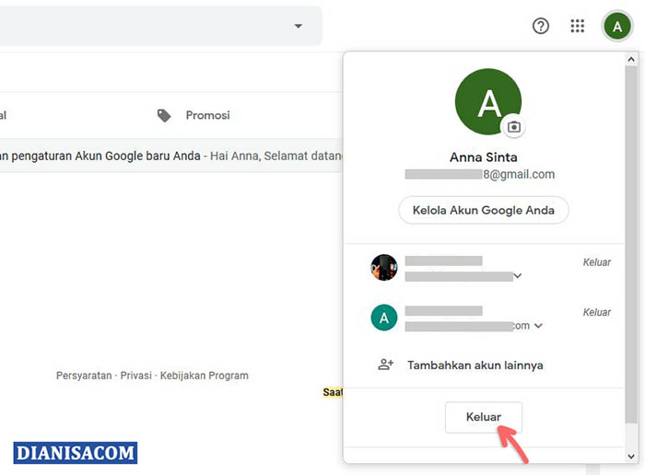Open the Kebijakan Program link
Image resolution: width=645 pixels, height=475 pixels.
pos(204,376)
